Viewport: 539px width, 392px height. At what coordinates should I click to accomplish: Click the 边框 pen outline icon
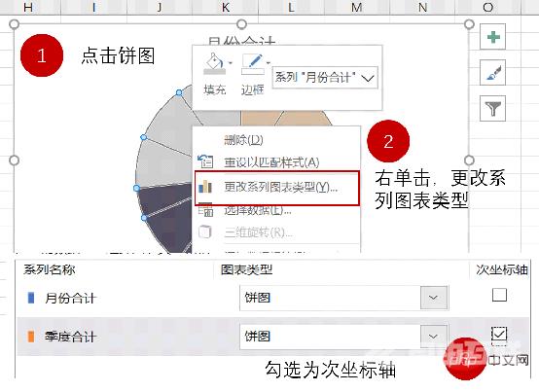[x=253, y=63]
